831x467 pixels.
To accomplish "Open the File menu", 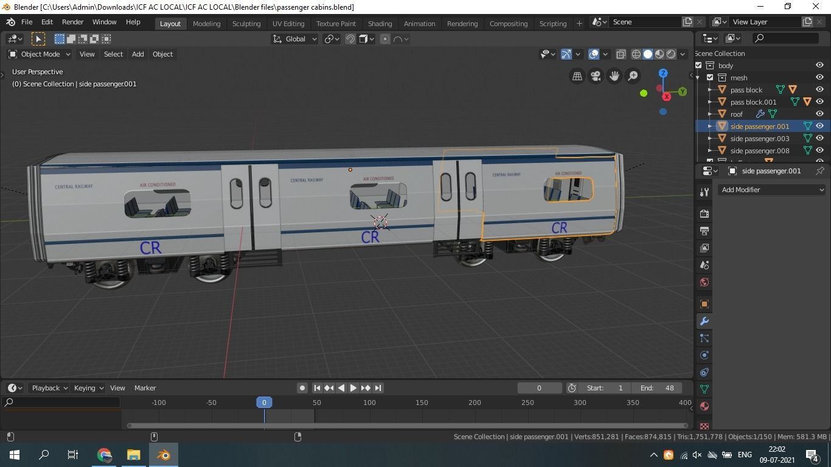I will point(27,22).
